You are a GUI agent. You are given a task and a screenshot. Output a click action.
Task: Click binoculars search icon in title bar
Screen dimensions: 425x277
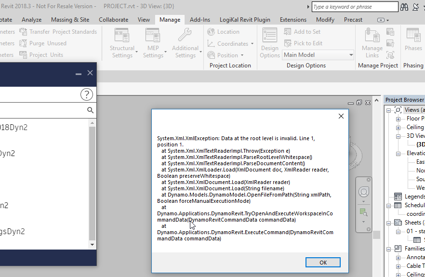pos(404,7)
